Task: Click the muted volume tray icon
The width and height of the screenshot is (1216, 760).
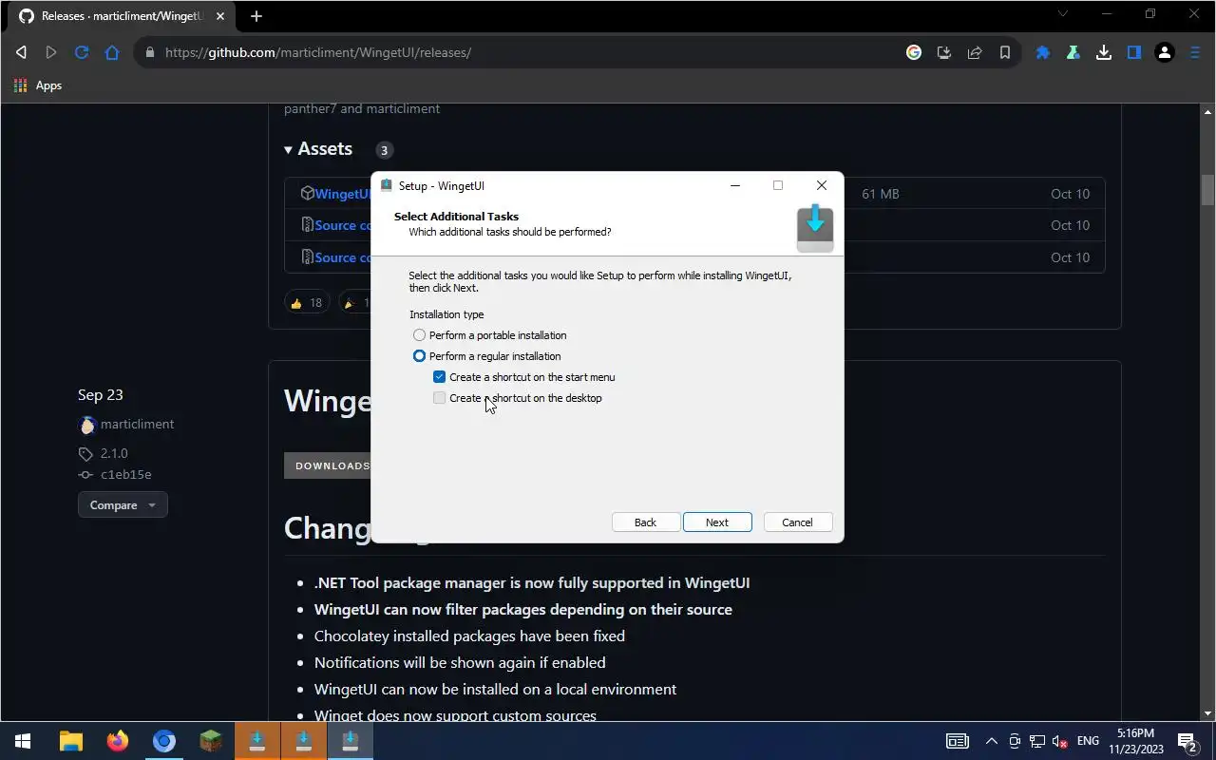Action: [1060, 741]
